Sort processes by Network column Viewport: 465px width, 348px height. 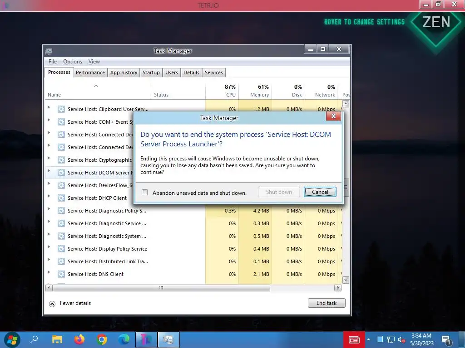[x=322, y=91]
